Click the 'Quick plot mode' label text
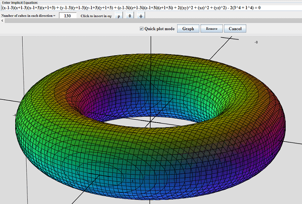Viewport: 302px width, 204px height. (159, 29)
